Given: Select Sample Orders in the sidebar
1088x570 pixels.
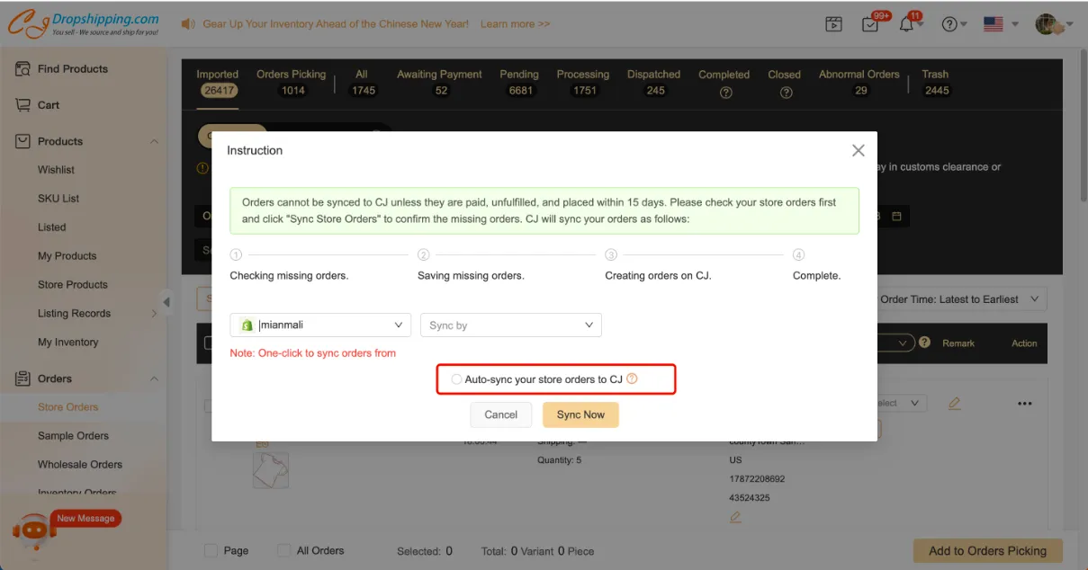Looking at the screenshot, I should 73,436.
